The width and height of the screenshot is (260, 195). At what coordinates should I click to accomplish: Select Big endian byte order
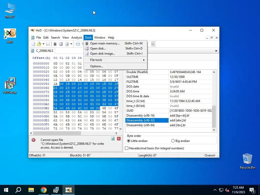tap(181, 141)
